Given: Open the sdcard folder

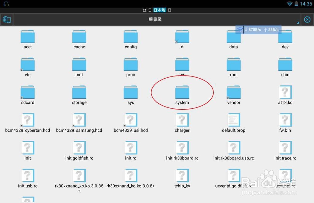Looking at the screenshot, I should click(28, 93).
